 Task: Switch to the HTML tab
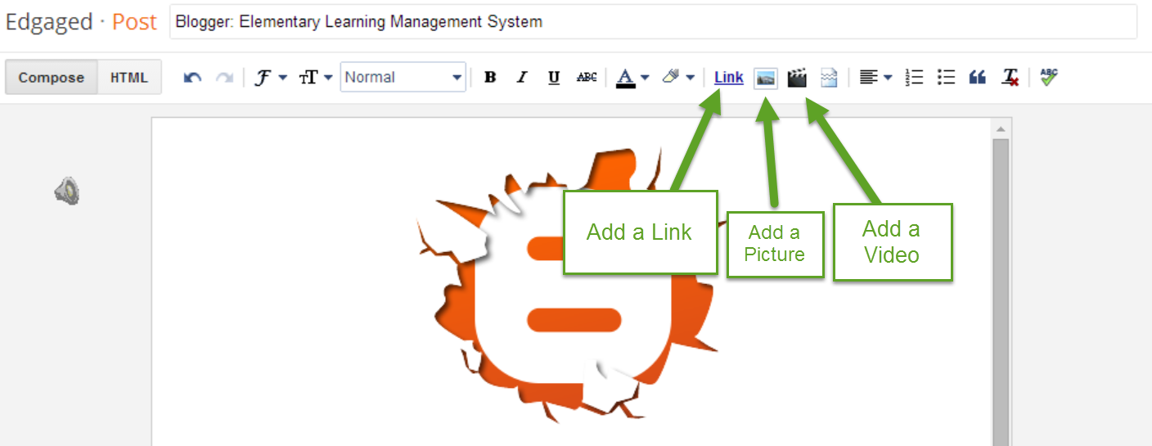click(129, 78)
